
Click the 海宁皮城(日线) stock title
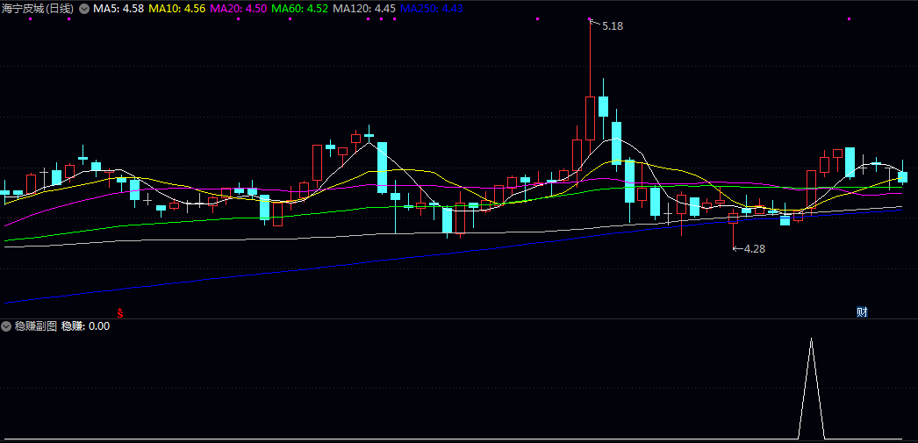38,9
